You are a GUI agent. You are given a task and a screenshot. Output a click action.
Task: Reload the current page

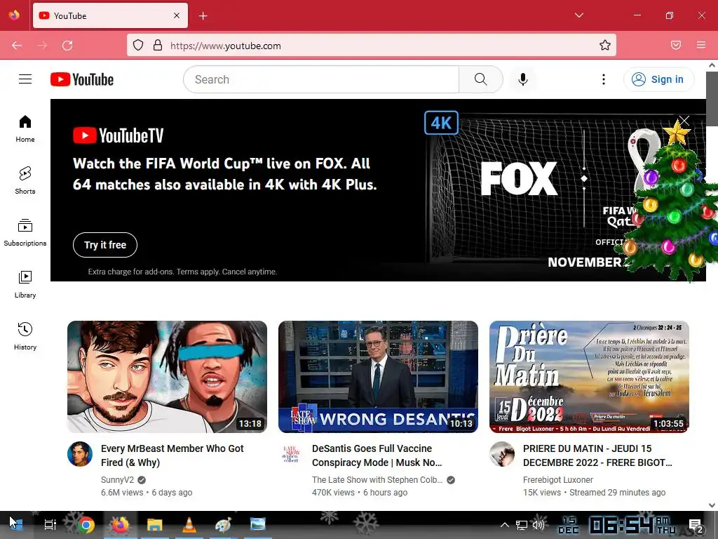coord(67,46)
